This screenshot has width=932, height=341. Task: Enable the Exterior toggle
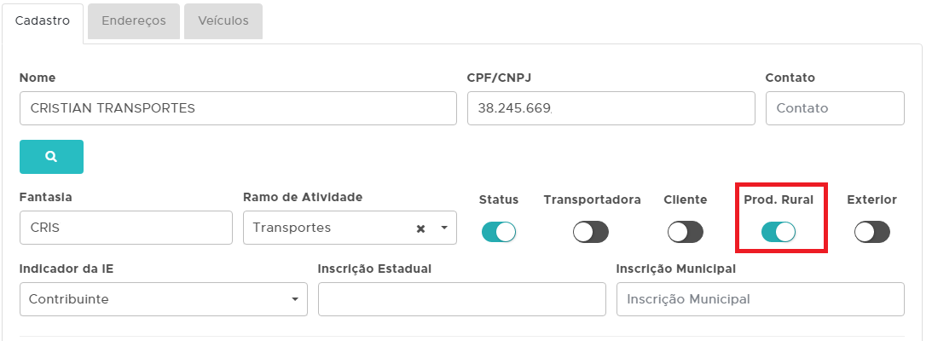pos(871,232)
